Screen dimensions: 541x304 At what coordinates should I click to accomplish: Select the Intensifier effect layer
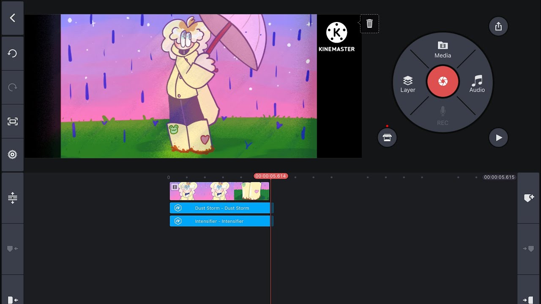coord(220,221)
